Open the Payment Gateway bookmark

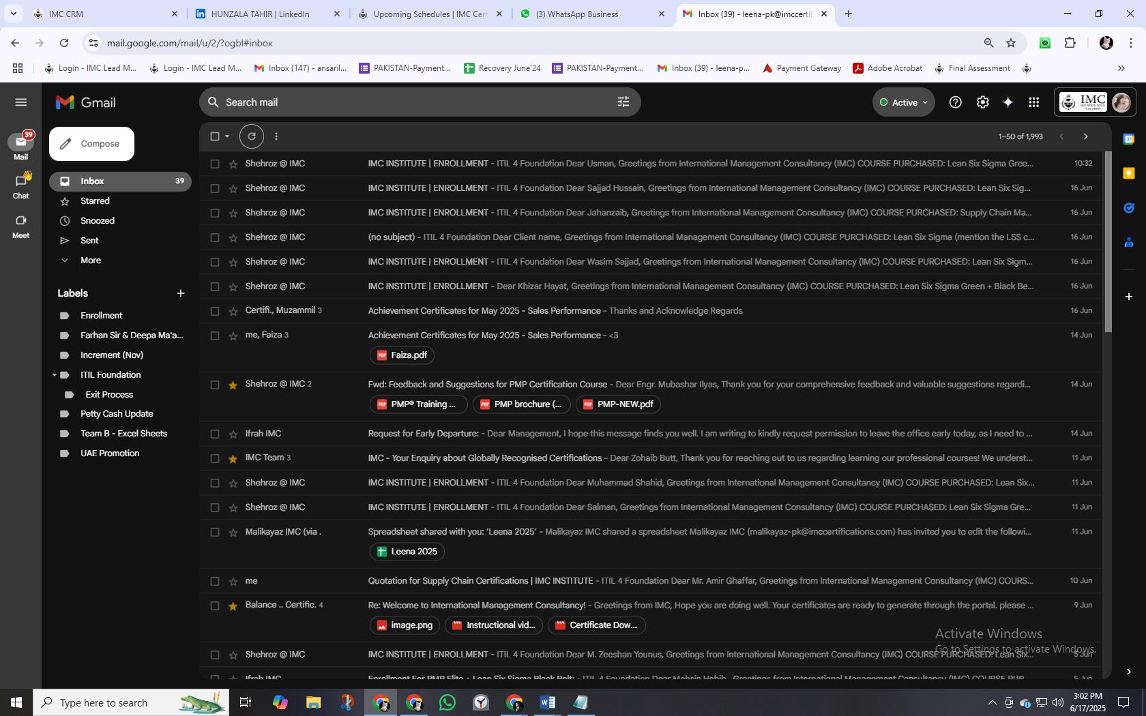point(802,68)
